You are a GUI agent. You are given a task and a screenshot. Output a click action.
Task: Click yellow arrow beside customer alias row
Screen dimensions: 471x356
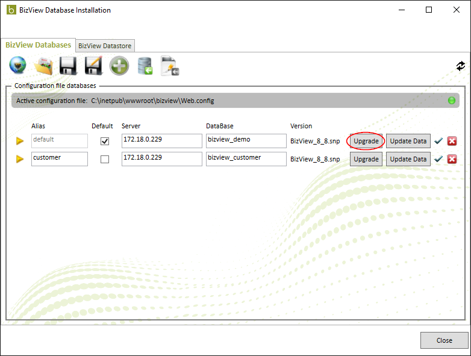click(20, 159)
